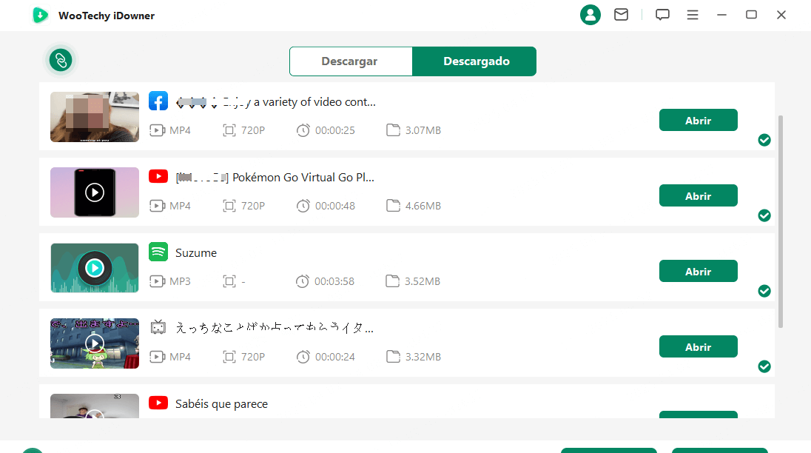
Task: Click the paste link icon
Action: tap(60, 61)
